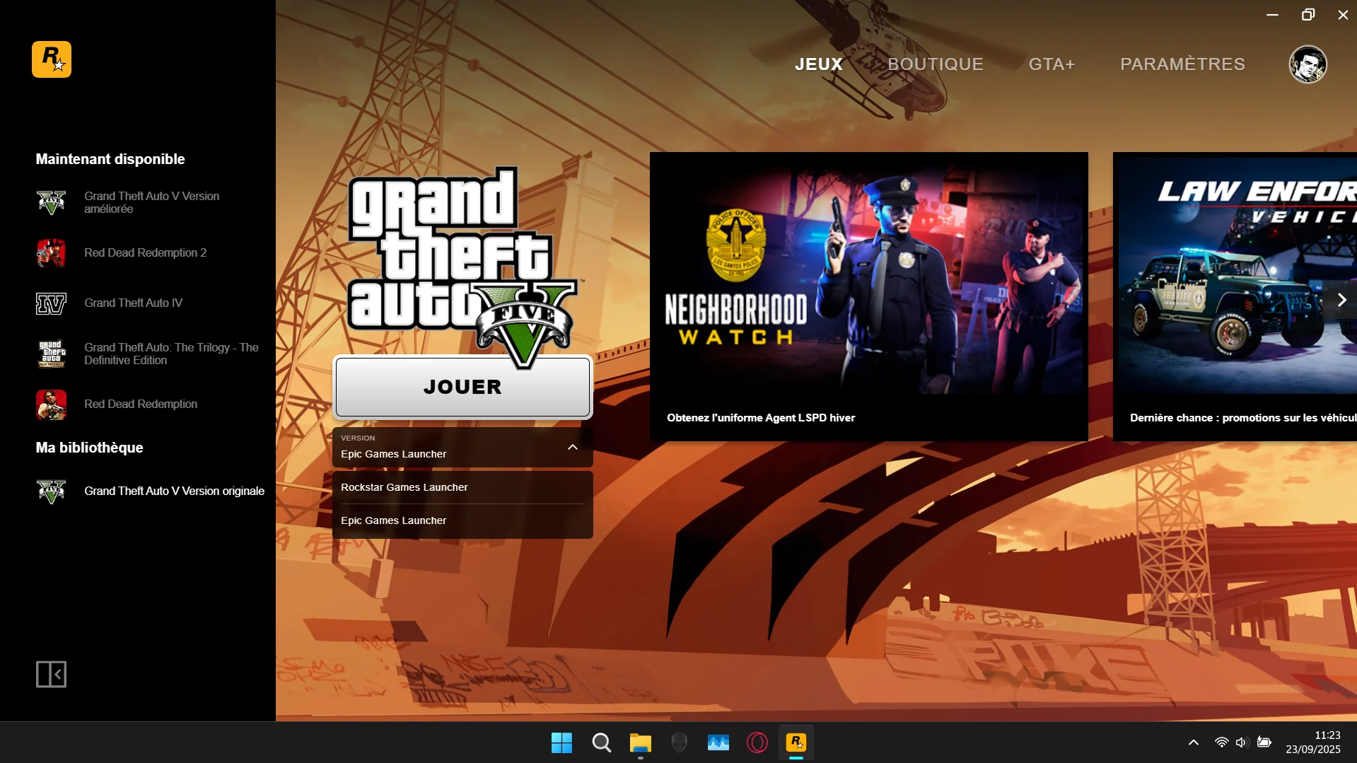Switch to the JEUX tab

click(819, 64)
